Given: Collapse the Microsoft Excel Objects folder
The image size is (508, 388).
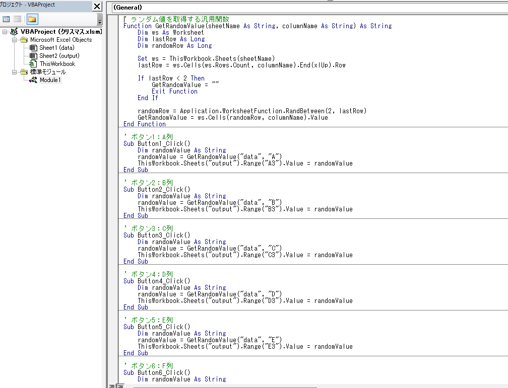Looking at the screenshot, I should click(14, 40).
